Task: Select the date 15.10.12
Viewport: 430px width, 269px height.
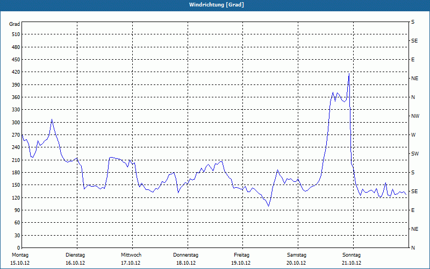Action: (x=20, y=263)
